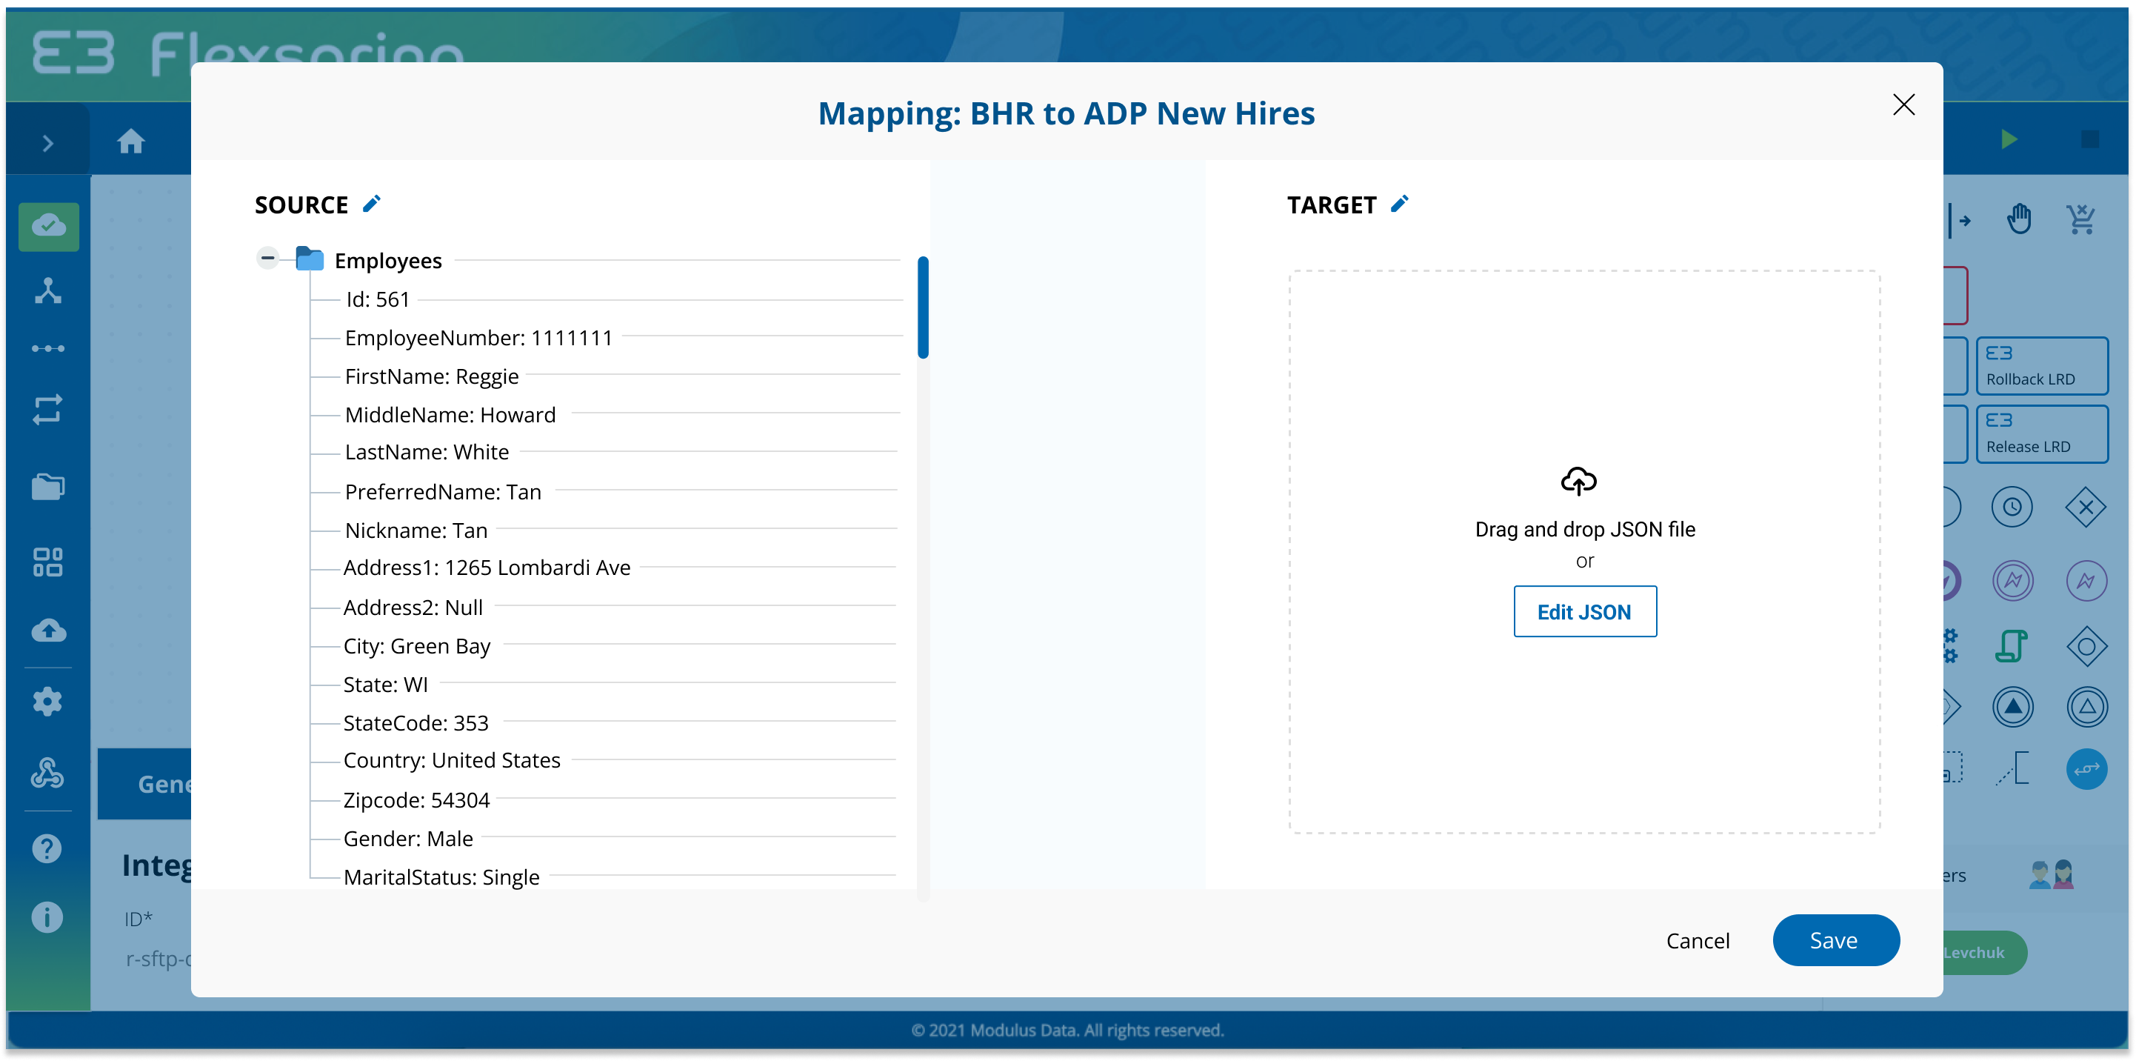Select MaritalStatus: Single field
Screen dimensions: 2136x1061
[x=441, y=877]
